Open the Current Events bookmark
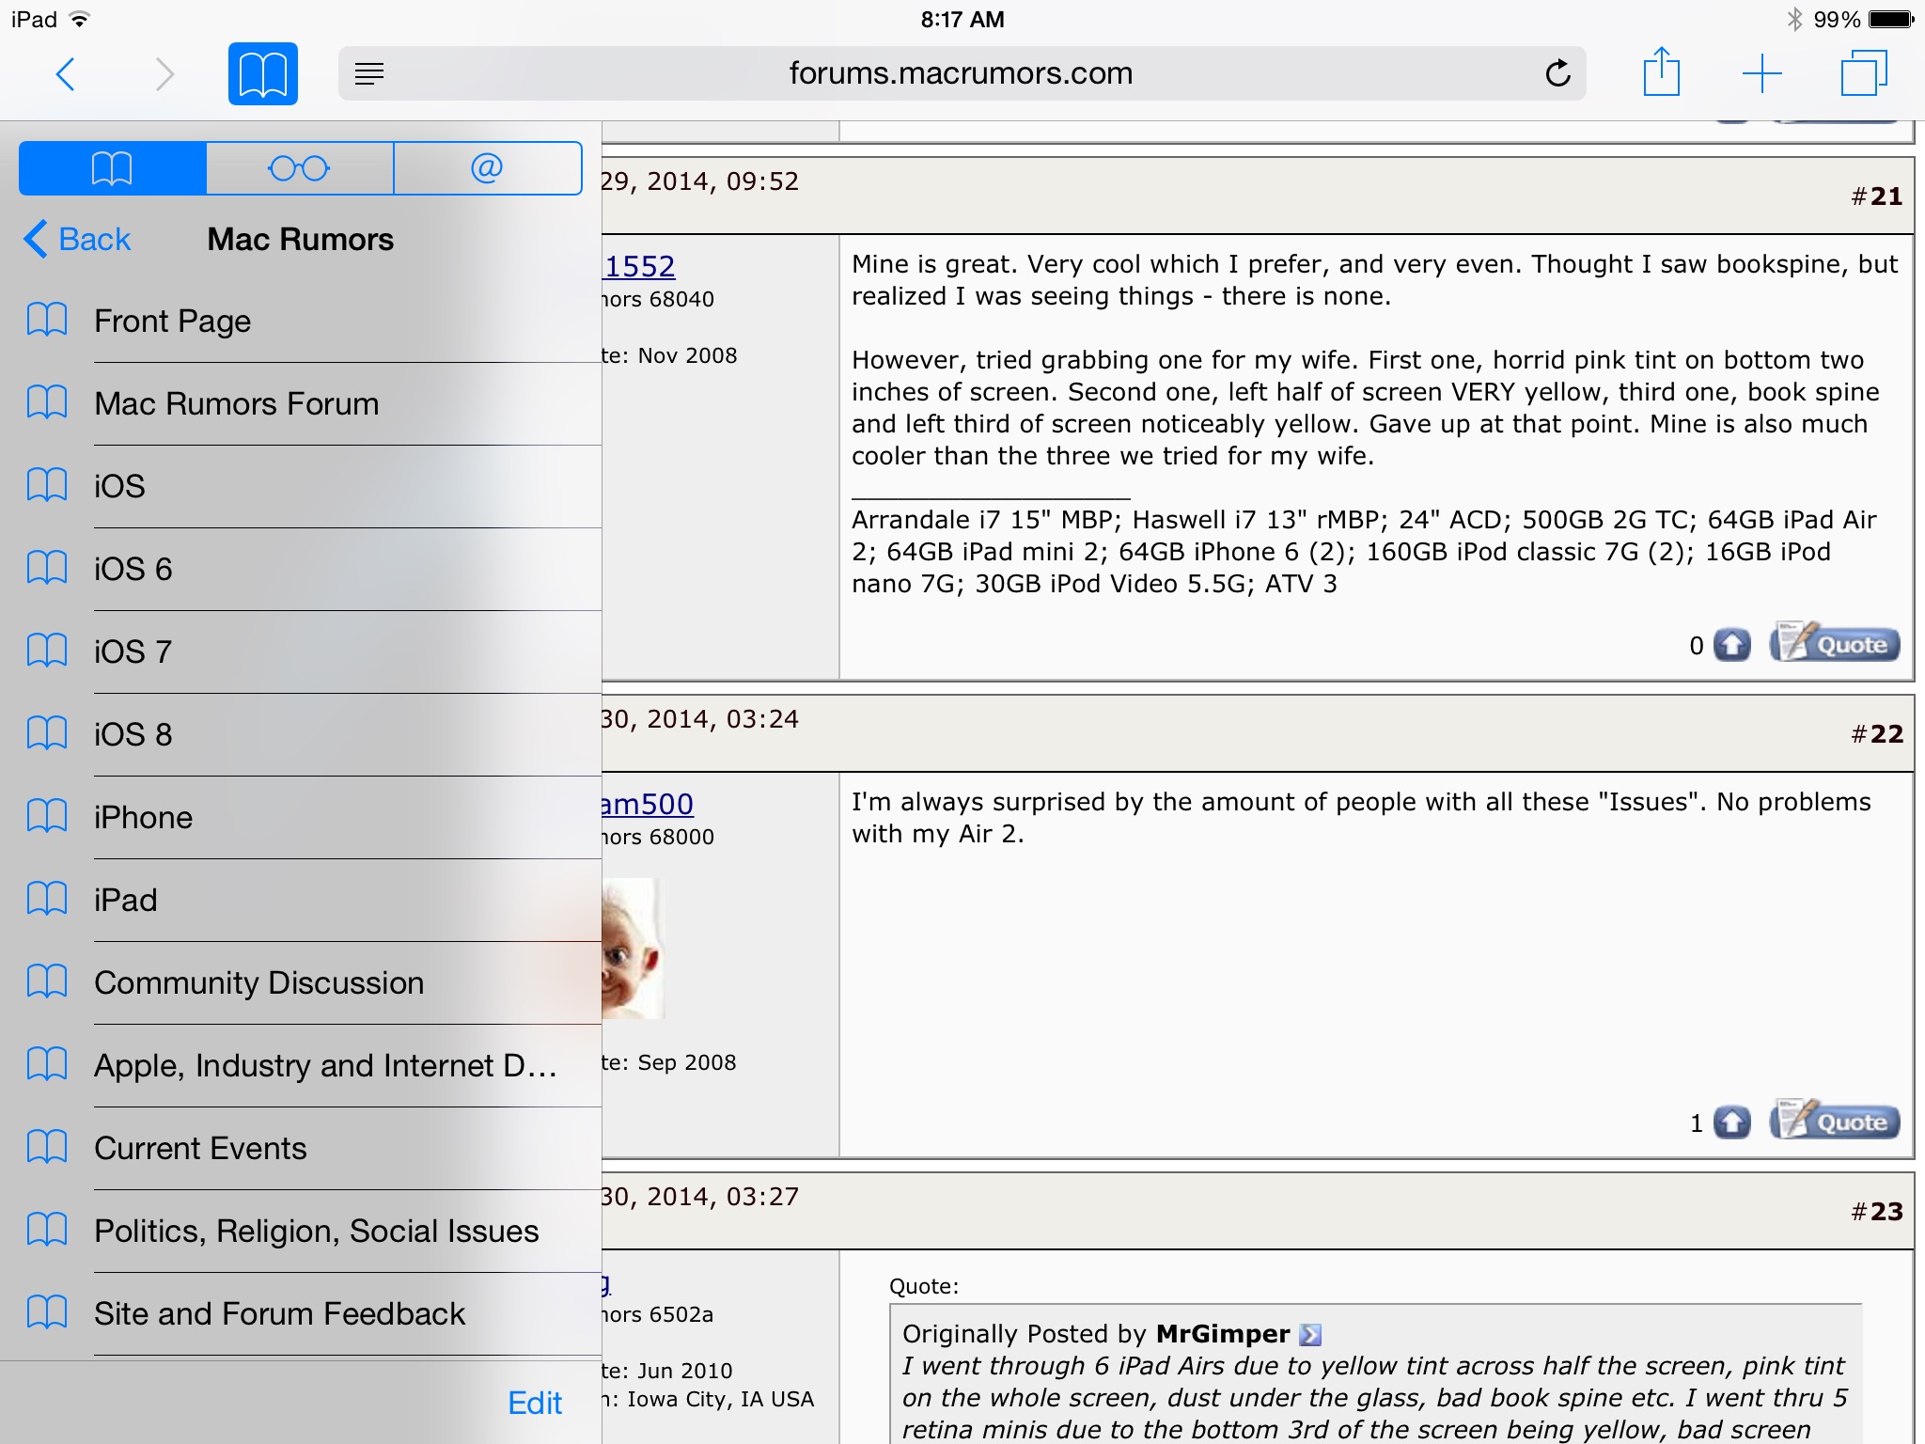 [301, 1148]
